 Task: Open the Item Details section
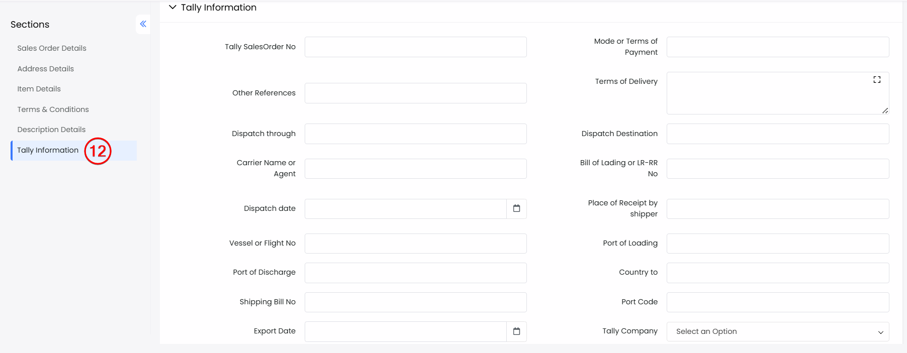click(39, 89)
